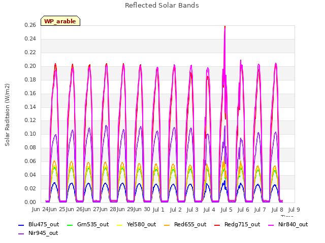The height and width of the screenshot is (243, 325).
Task: Click the Blu475_out blue legend swatch
Action: coord(21,225)
